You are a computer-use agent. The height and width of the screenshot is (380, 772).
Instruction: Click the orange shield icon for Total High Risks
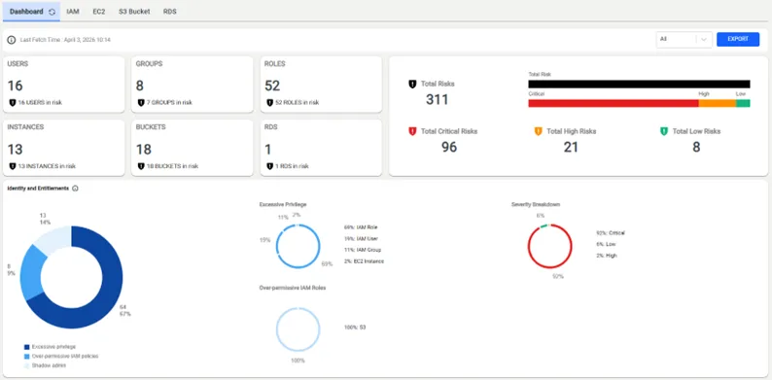(x=538, y=131)
